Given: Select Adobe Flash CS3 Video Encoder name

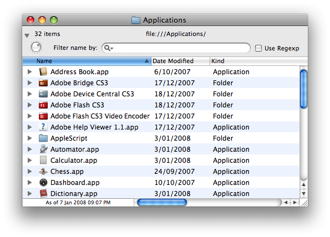Looking at the screenshot, I should click(x=100, y=116).
